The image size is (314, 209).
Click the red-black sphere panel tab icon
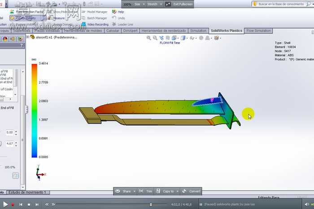click(5, 39)
